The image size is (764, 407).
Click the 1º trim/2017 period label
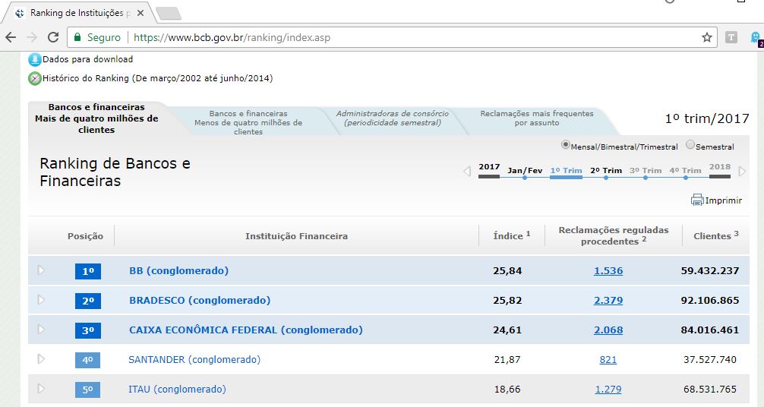click(x=707, y=118)
